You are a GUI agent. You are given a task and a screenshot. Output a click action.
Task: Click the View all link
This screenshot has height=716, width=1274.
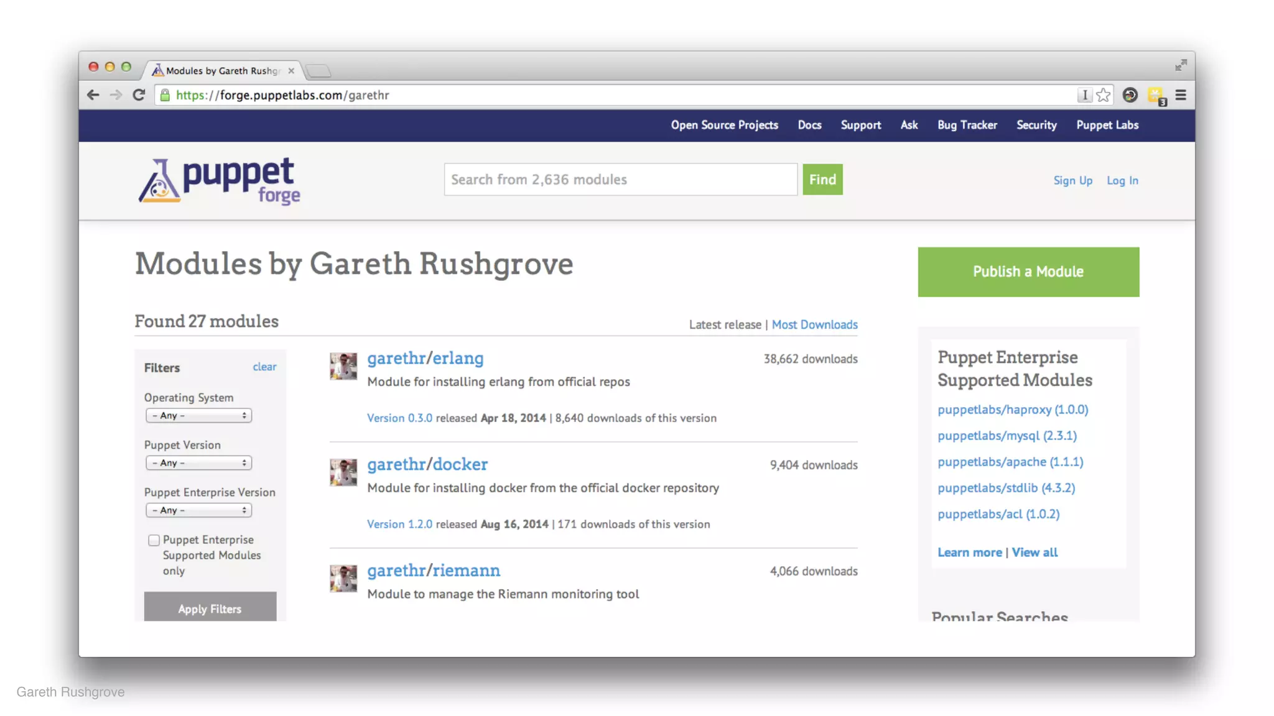click(1035, 552)
